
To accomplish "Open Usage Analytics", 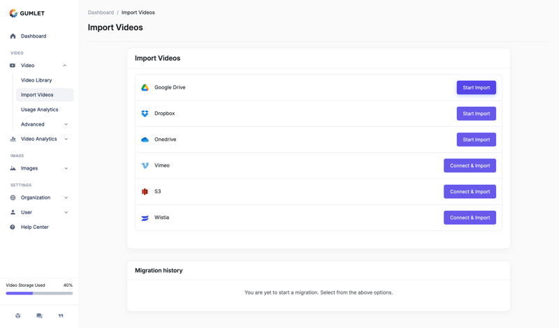I will (x=40, y=110).
